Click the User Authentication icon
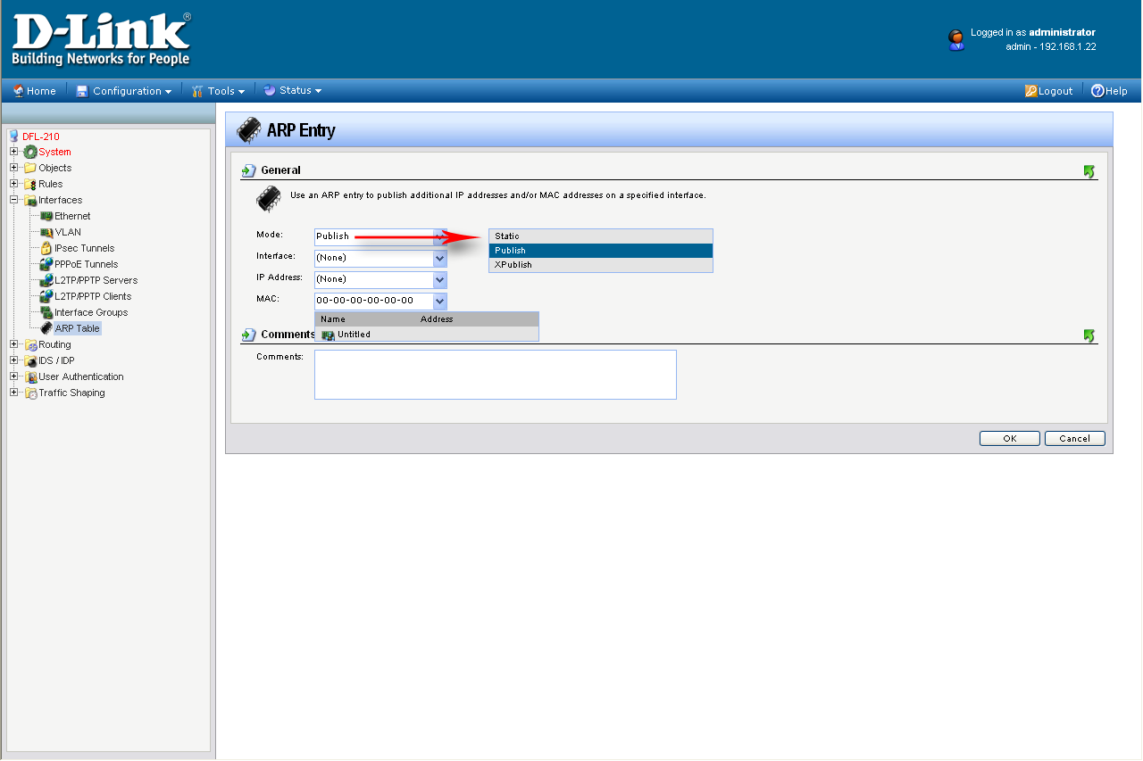 (x=30, y=376)
